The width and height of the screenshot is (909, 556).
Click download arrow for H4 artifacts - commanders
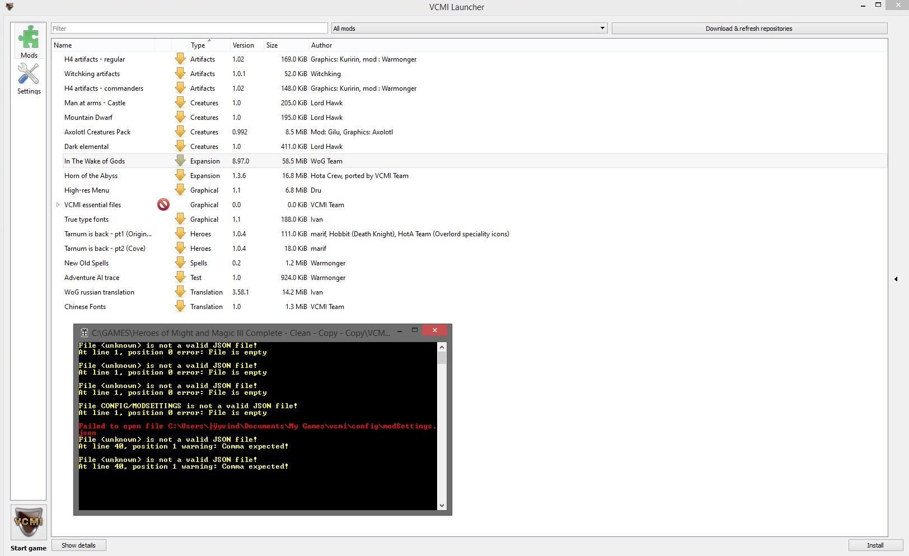(180, 88)
